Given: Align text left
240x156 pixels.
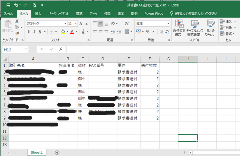Looking at the screenshot, I should (95, 32).
